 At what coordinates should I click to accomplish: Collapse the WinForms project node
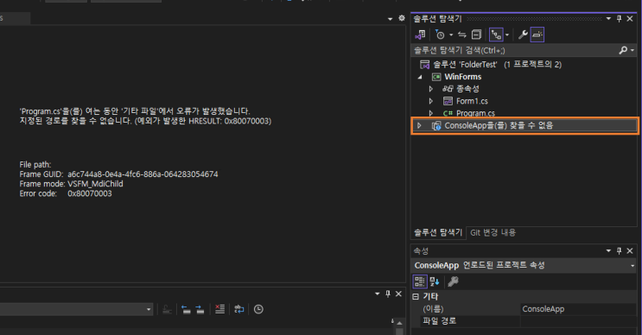420,77
